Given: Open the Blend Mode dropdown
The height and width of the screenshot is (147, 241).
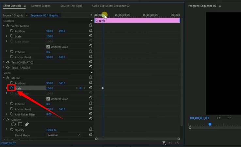Looking at the screenshot, I should coord(64,135).
